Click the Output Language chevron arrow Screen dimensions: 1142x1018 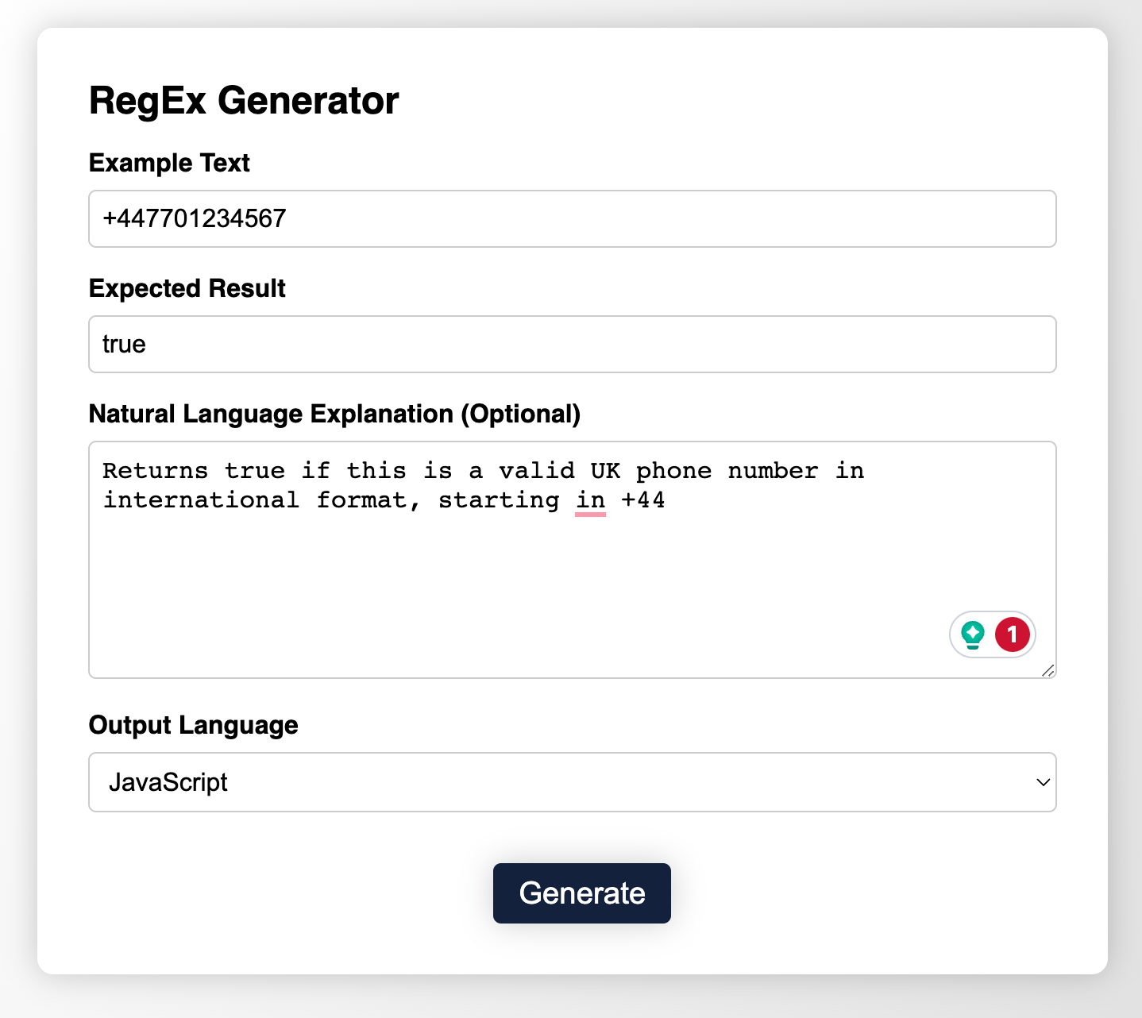pyautogui.click(x=1043, y=782)
